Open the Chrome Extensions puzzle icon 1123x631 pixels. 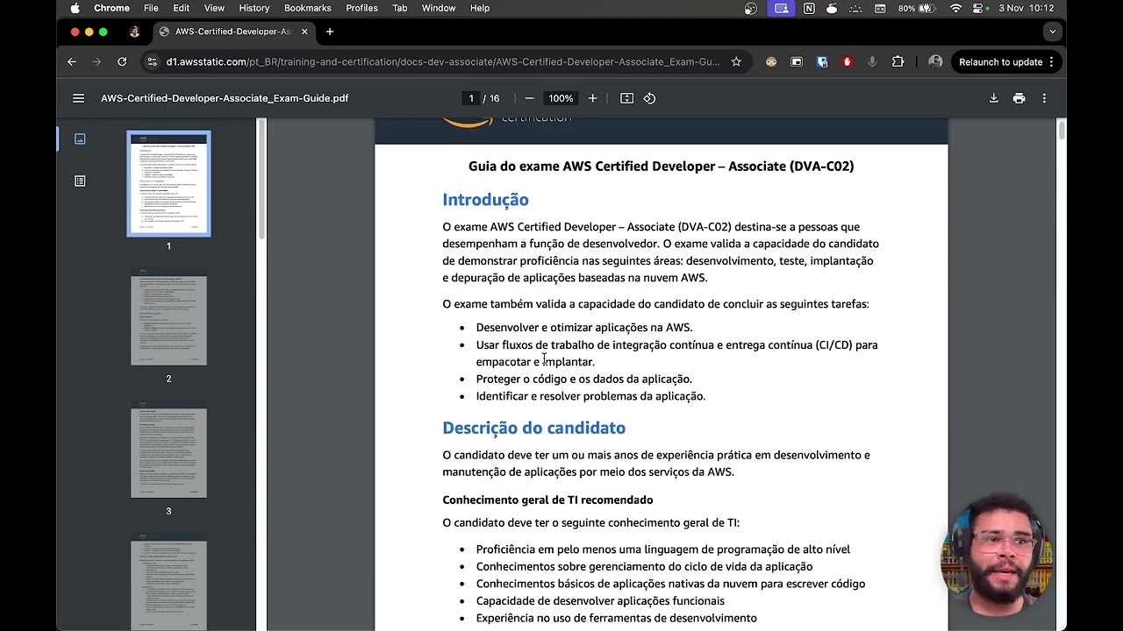click(898, 61)
